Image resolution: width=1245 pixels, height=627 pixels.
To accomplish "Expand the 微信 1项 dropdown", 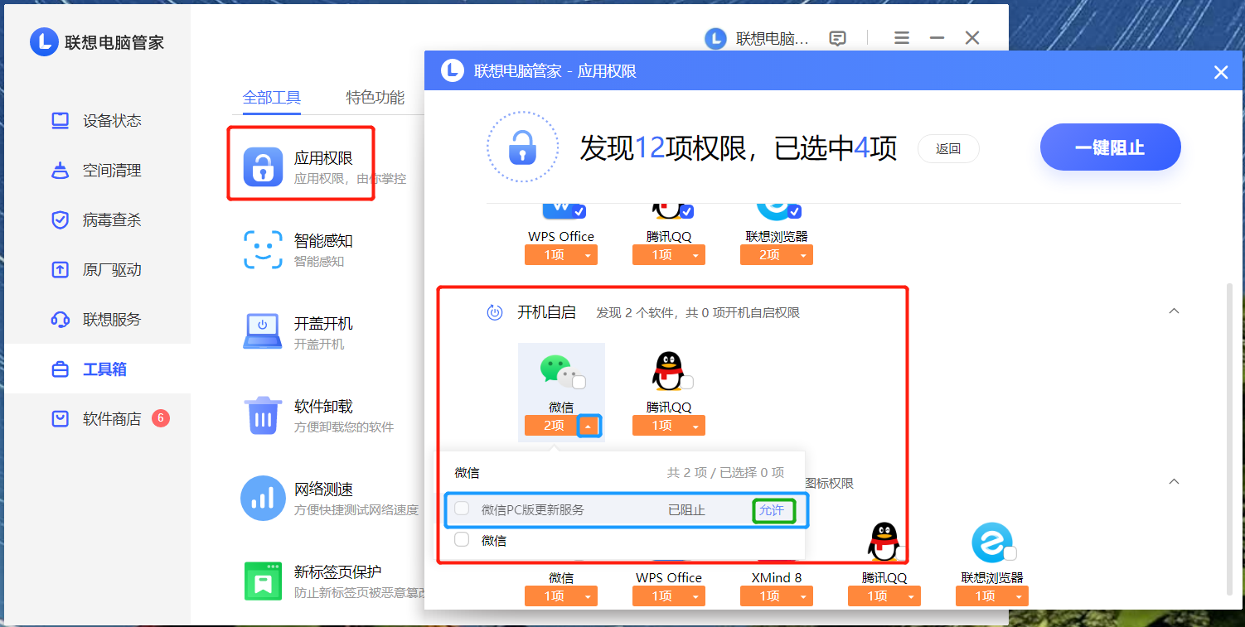I will click(x=588, y=596).
